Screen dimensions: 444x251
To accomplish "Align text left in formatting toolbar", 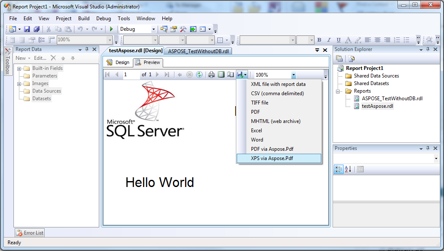I will pyautogui.click(x=368, y=40).
